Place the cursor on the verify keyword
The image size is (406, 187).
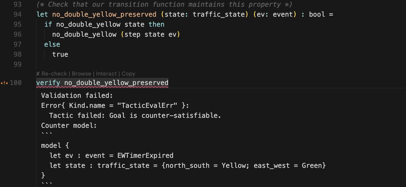pos(48,83)
